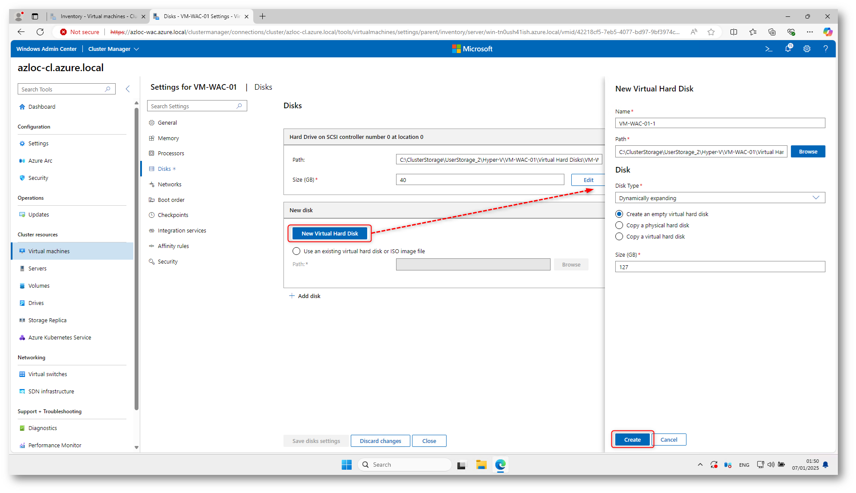The width and height of the screenshot is (856, 493).
Task: Open Updates tool
Action: point(38,214)
